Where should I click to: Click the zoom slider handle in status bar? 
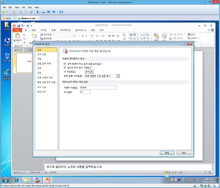(195, 172)
